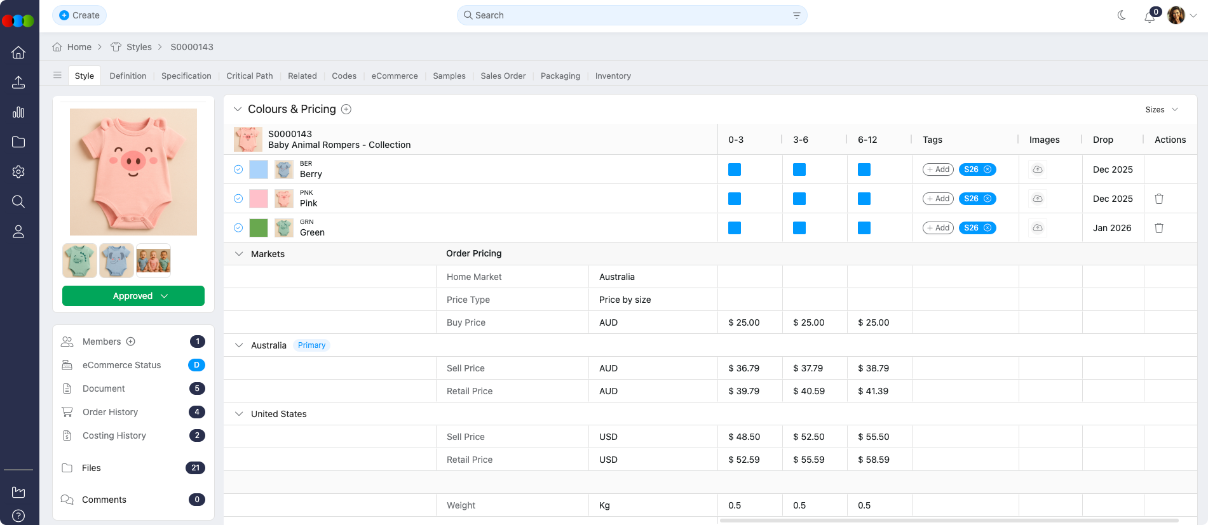This screenshot has width=1208, height=525.
Task: Open the help icon in sidebar
Action: (18, 515)
